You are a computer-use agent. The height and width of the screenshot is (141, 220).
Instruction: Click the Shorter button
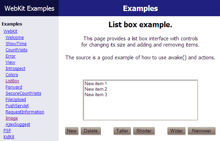point(144,131)
